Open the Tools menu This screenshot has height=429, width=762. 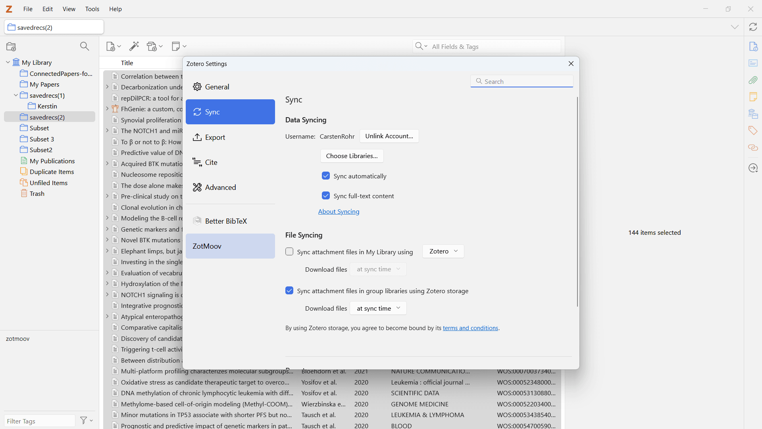(92, 9)
